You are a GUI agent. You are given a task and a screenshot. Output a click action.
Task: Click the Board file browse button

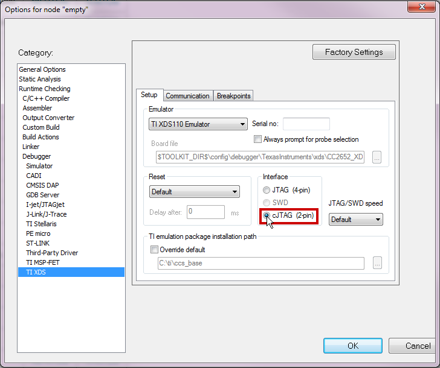point(377,157)
